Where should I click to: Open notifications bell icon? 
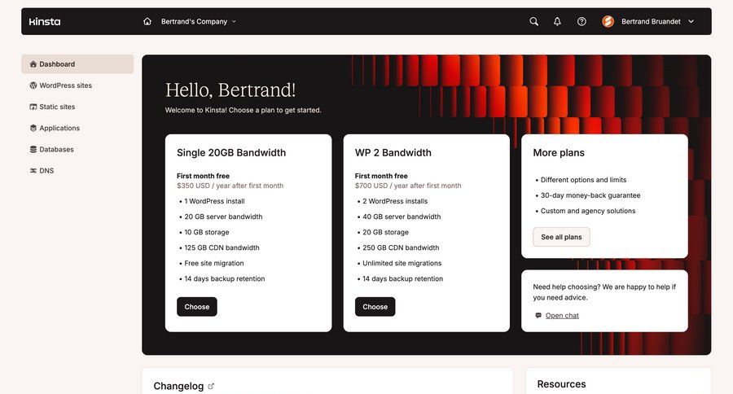[x=557, y=22]
